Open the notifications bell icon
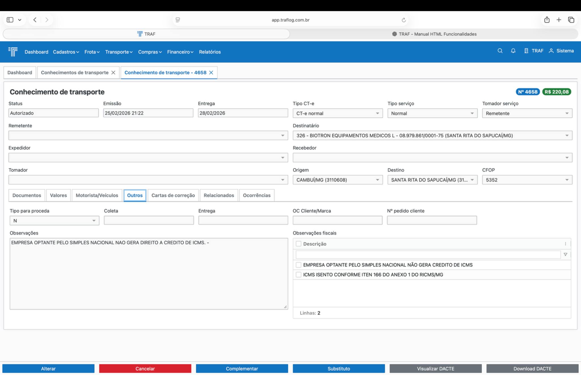The width and height of the screenshot is (581, 375). (513, 51)
